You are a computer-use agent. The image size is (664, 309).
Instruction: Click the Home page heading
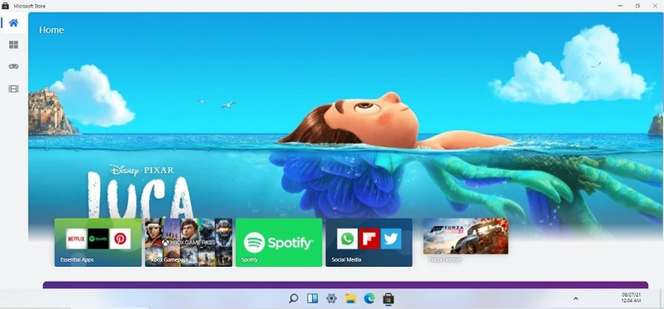pyautogui.click(x=51, y=30)
